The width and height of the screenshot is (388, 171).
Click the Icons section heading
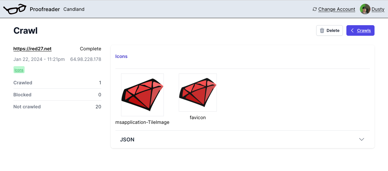121,57
